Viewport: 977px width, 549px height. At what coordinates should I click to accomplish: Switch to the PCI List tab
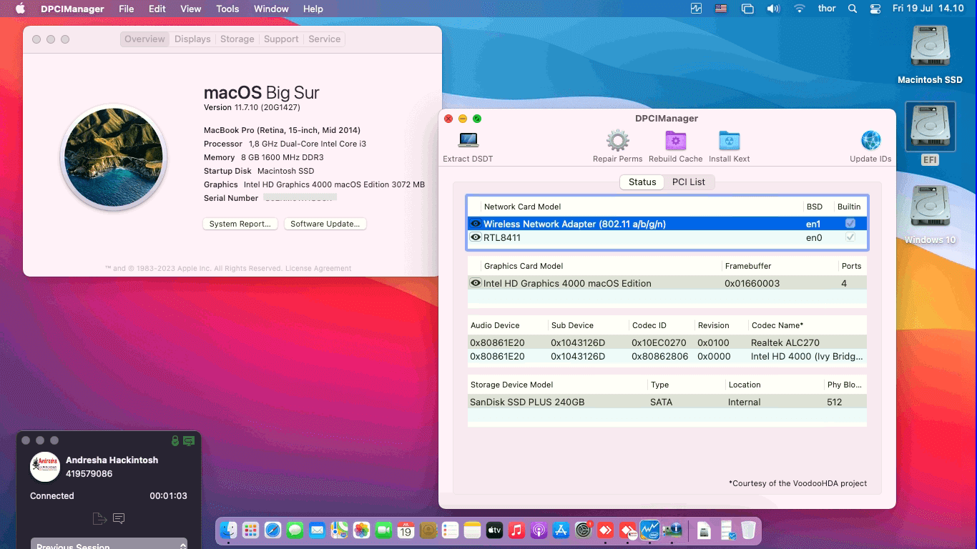pos(689,182)
